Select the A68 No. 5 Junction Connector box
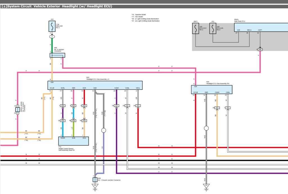 [57, 55]
